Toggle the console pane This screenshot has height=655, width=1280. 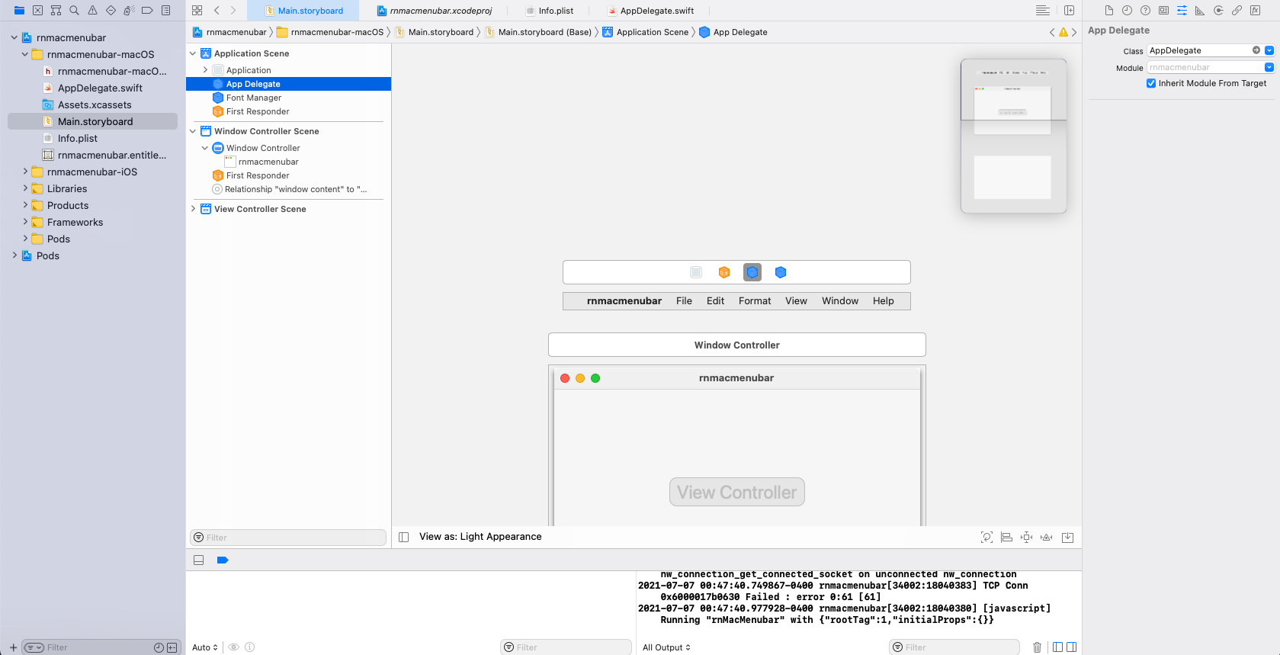(1071, 647)
